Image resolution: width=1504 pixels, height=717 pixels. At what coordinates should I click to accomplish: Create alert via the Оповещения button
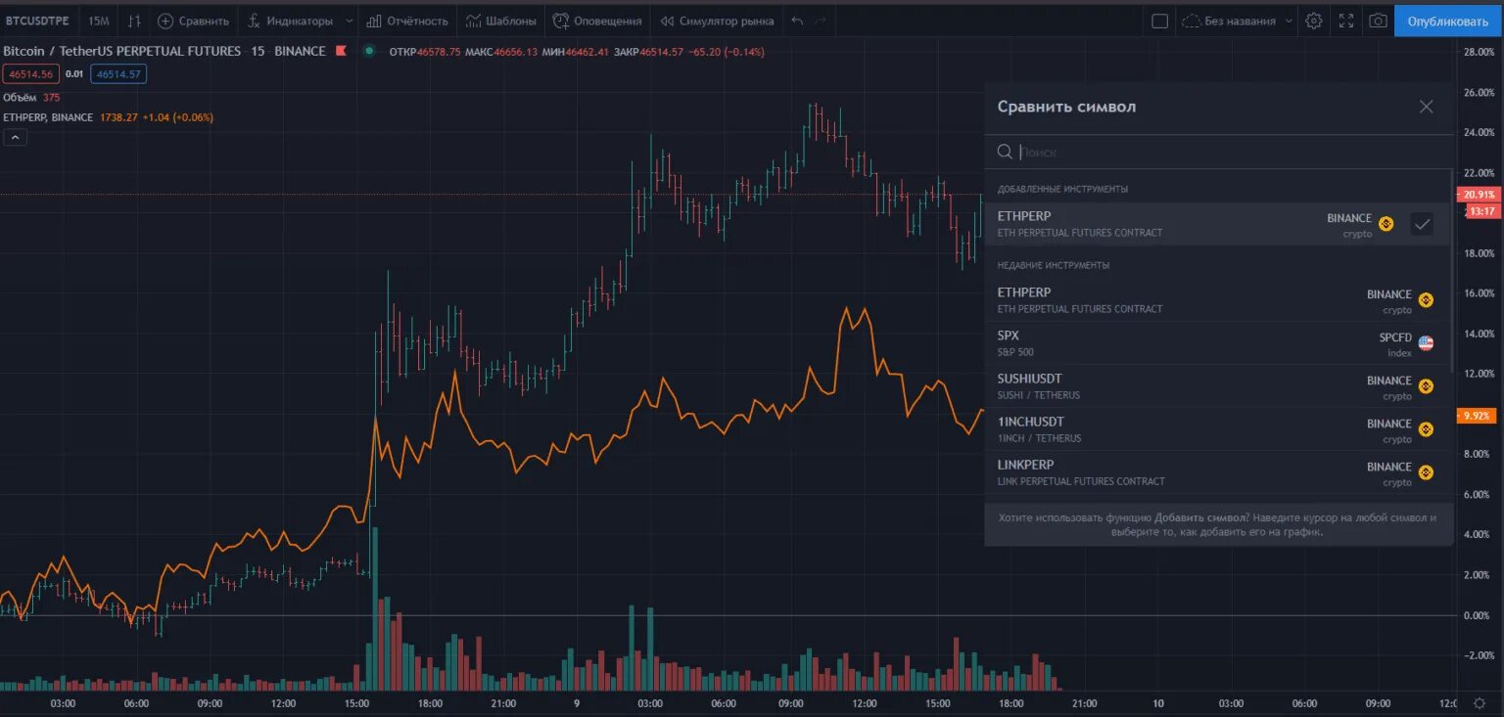597,21
